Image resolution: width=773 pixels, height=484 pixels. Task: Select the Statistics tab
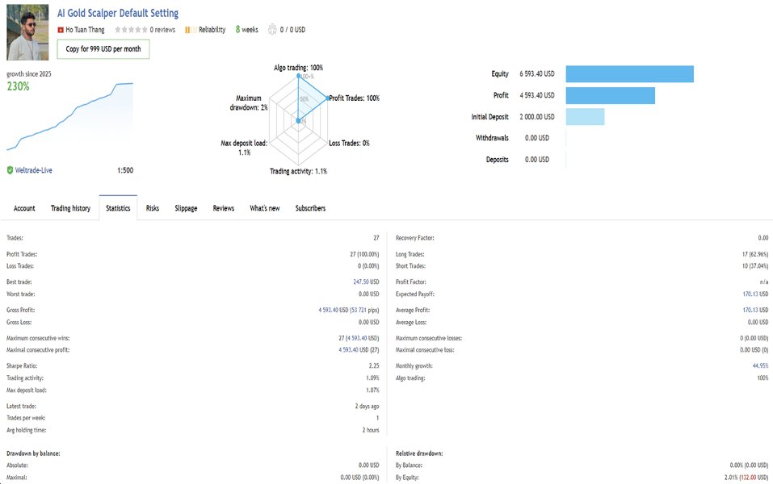118,208
